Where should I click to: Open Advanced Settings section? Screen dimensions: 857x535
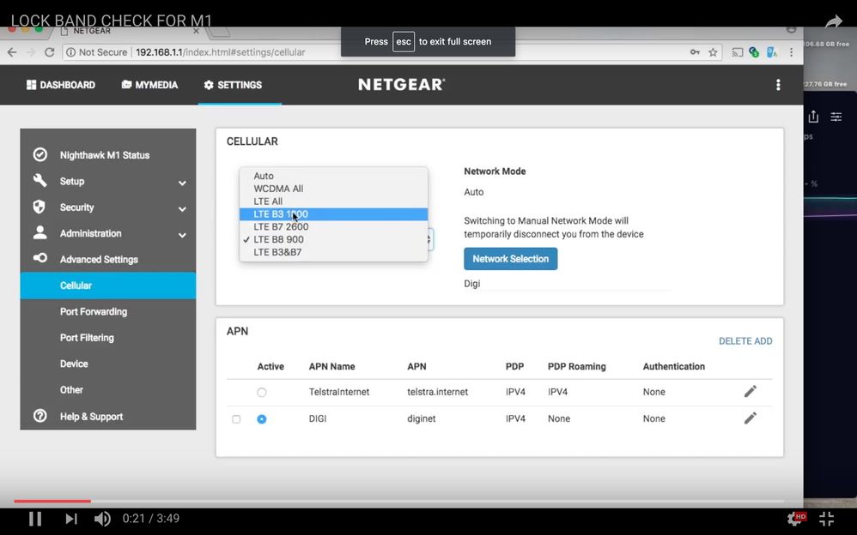(x=99, y=259)
